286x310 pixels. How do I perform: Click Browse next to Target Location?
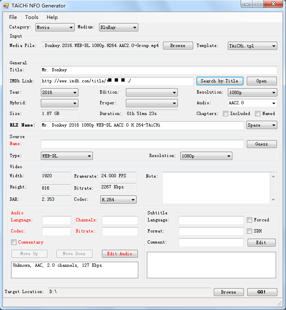click(x=229, y=292)
